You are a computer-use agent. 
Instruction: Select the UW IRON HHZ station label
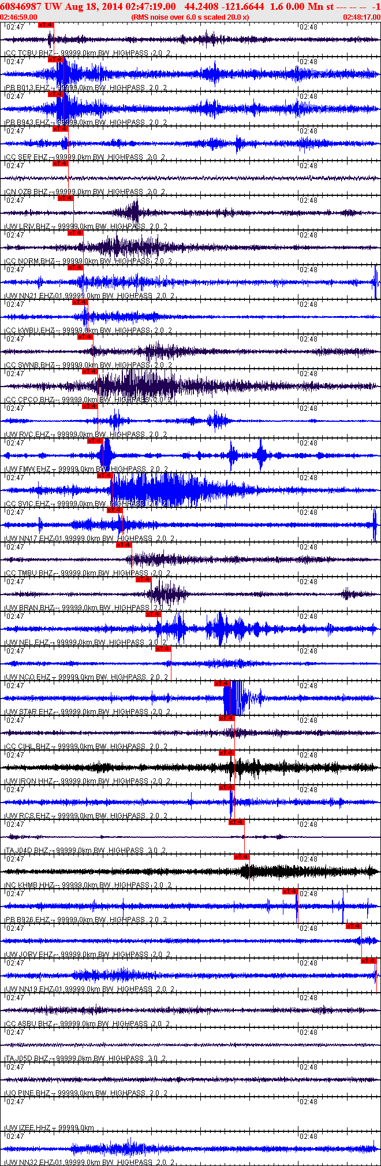(x=29, y=781)
